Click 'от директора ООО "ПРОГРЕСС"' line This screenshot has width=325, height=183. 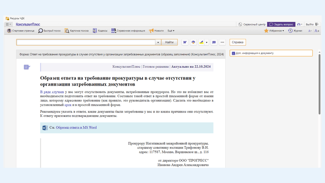(183, 160)
